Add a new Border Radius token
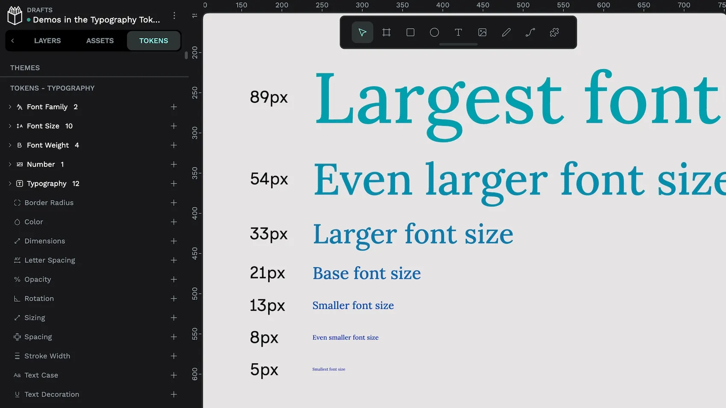 (x=174, y=203)
